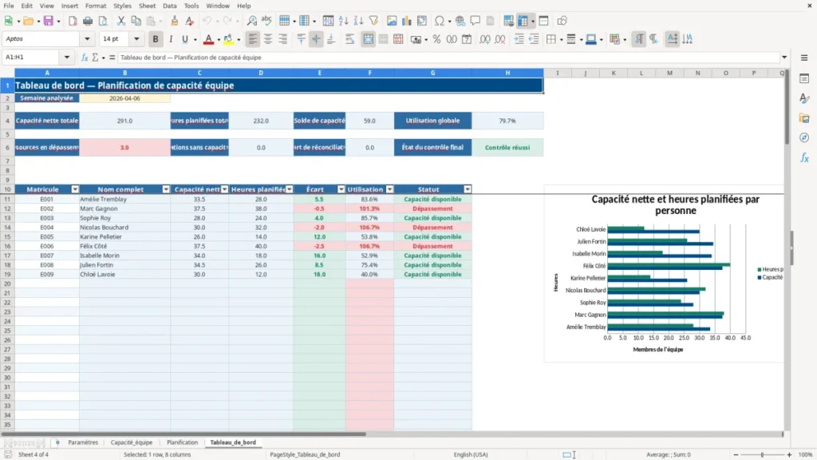This screenshot has width=817, height=460.
Task: Toggle Italic formatting
Action: click(x=171, y=39)
